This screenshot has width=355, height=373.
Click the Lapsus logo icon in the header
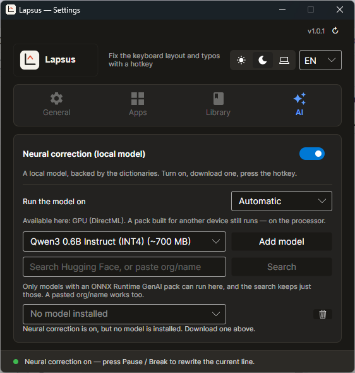tap(30, 60)
